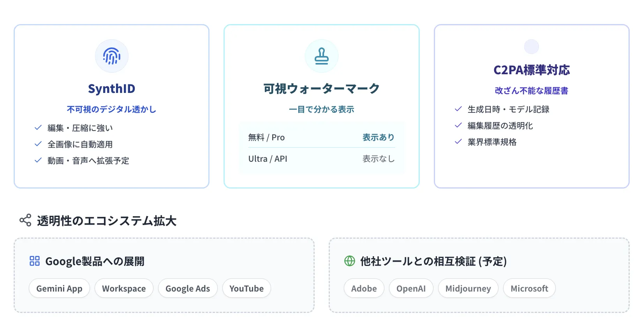Click the 一目で分かる表示 subtitle
Viewport: 641px width, 325px height.
322,109
